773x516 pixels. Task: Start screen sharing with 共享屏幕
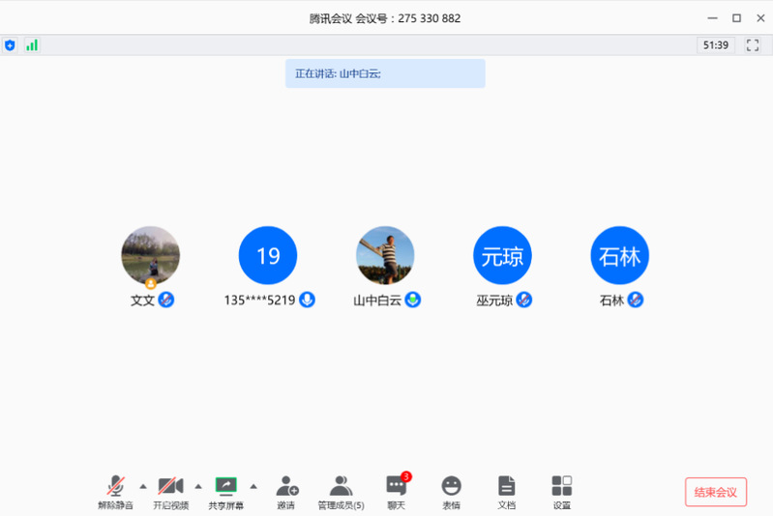pos(225,486)
